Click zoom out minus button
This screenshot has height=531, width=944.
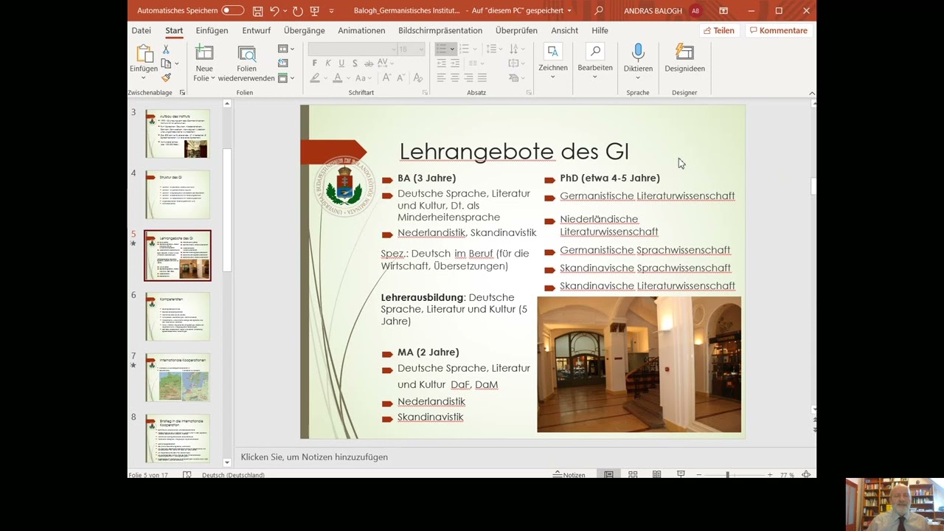point(698,475)
